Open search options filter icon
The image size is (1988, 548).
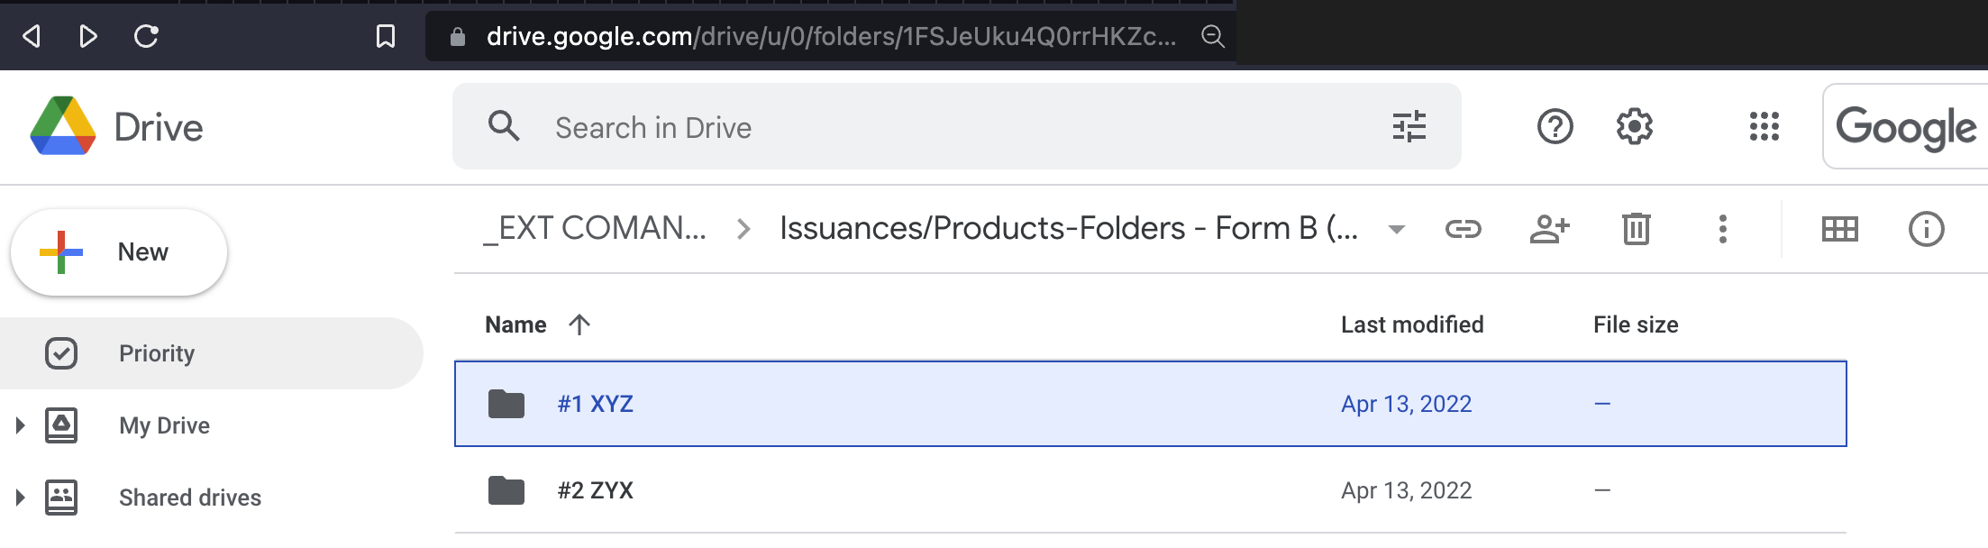[1409, 127]
